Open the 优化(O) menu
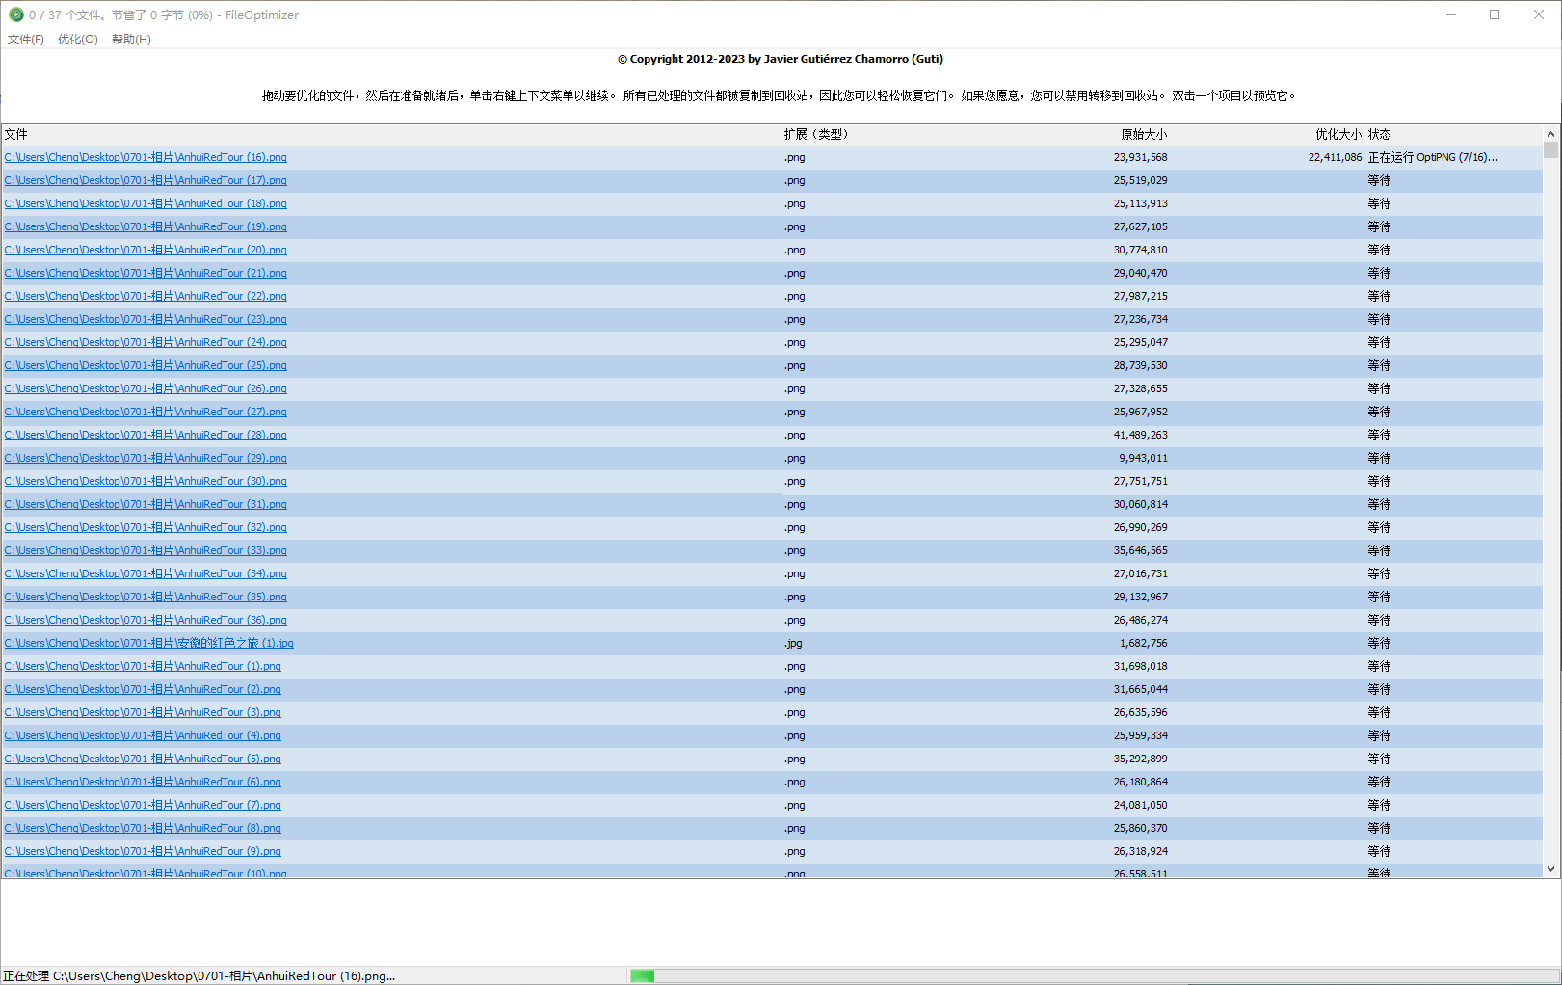Viewport: 1562px width, 985px height. point(77,40)
